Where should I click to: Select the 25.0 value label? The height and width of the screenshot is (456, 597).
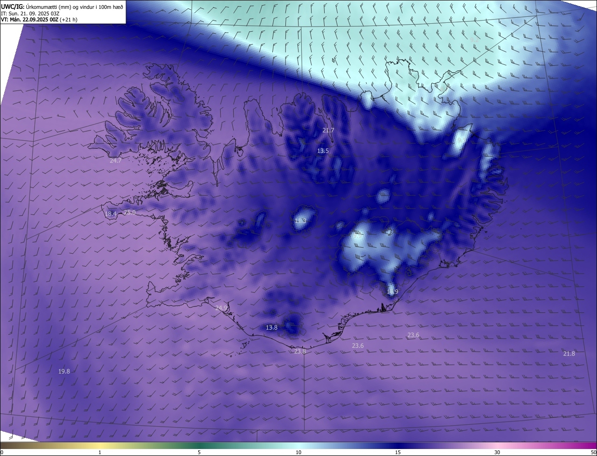coord(130,212)
